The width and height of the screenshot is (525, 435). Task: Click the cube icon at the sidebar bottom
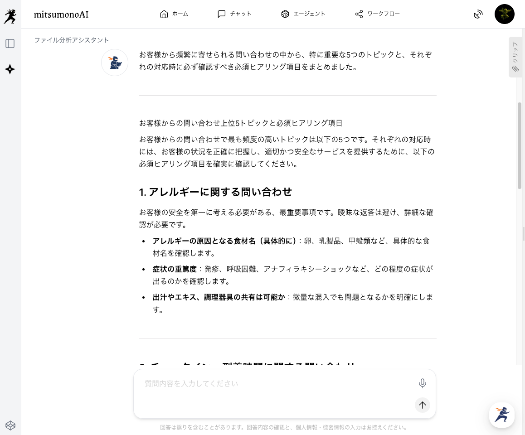pos(10,425)
